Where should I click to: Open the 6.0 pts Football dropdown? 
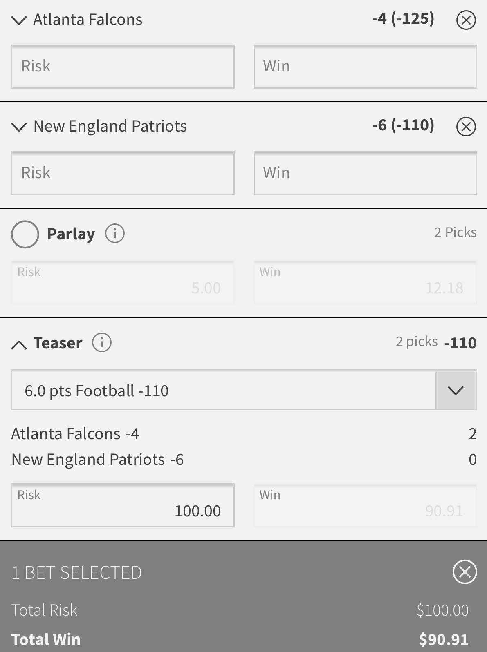click(x=456, y=390)
